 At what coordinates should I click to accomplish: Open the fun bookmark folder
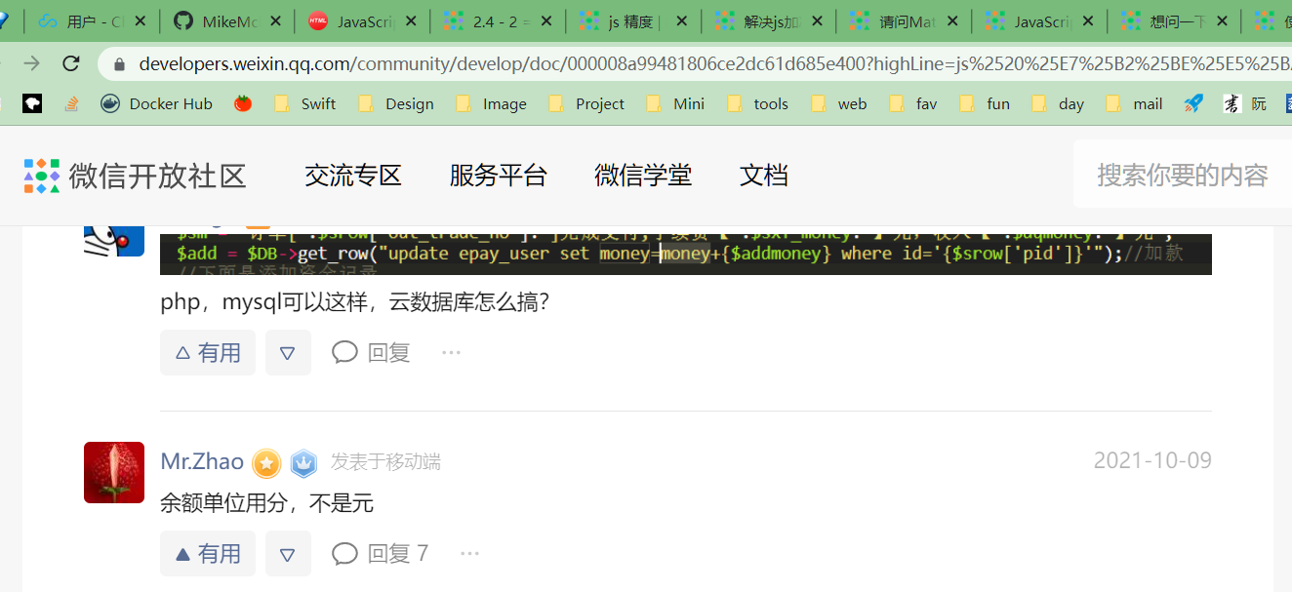pyautogui.click(x=985, y=103)
